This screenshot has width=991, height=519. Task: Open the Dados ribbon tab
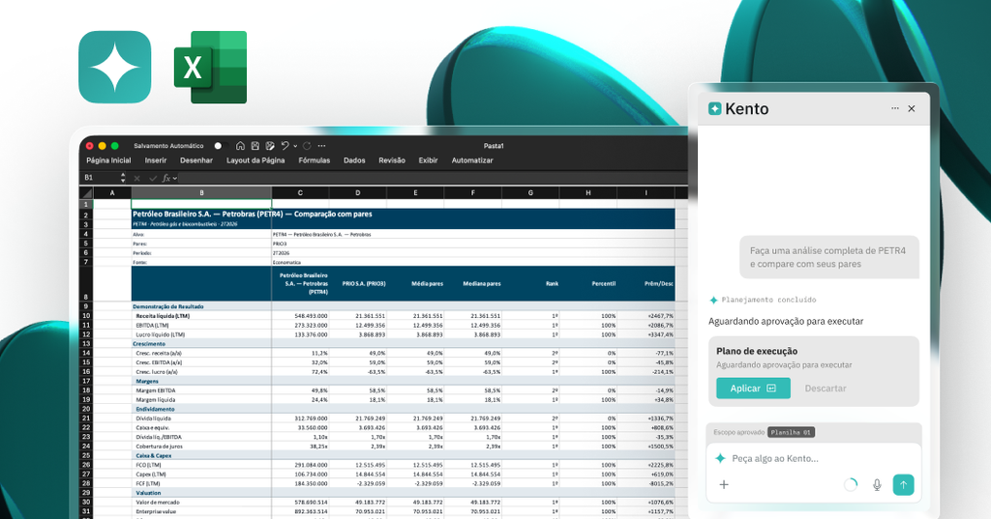click(x=354, y=160)
